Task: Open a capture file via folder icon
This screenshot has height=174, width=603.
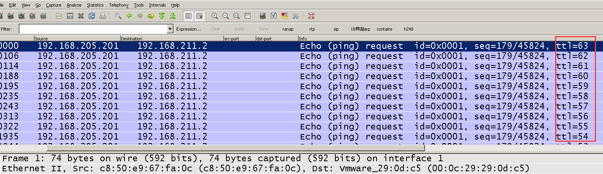Action: pyautogui.click(x=59, y=16)
